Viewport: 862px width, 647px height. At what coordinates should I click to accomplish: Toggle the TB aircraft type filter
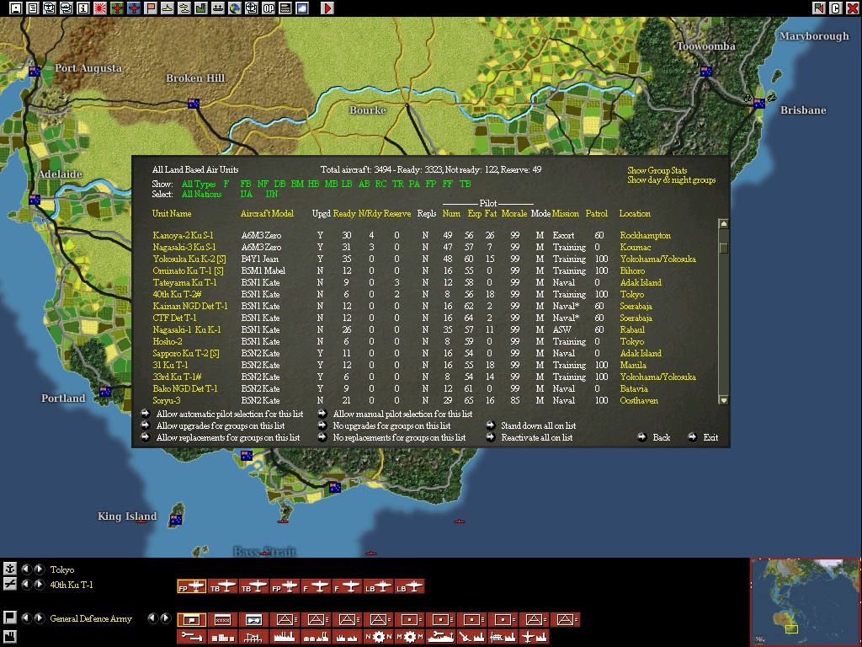click(x=465, y=184)
